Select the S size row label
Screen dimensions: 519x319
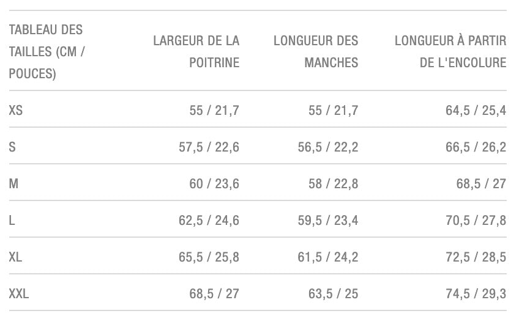(x=13, y=147)
